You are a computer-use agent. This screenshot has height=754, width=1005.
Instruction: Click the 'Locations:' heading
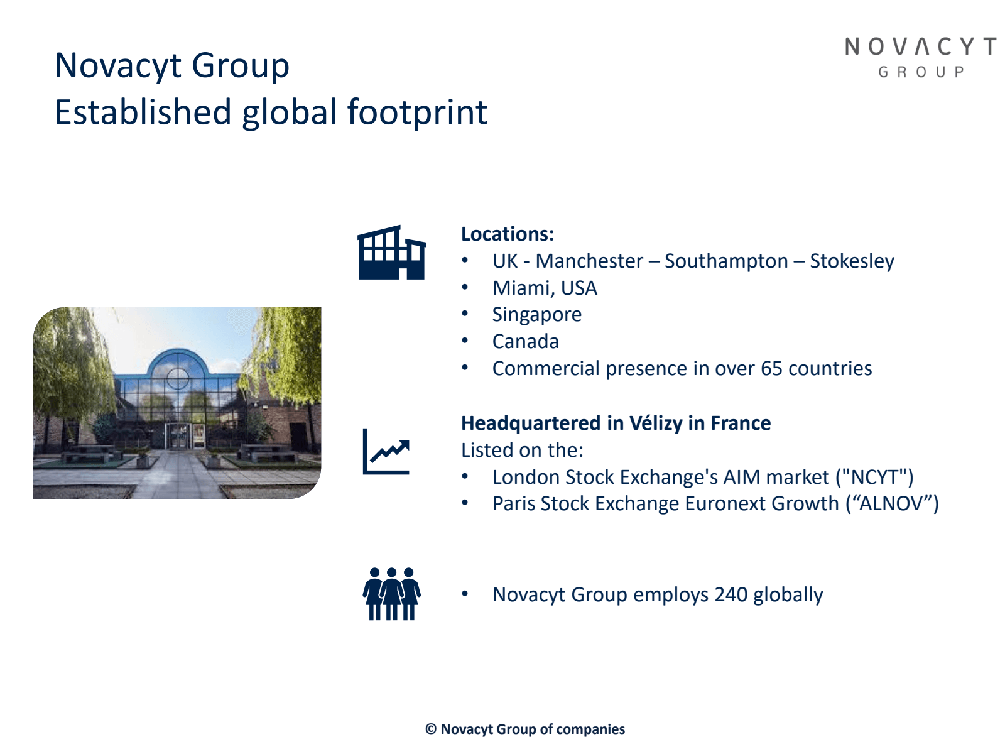[x=508, y=234]
